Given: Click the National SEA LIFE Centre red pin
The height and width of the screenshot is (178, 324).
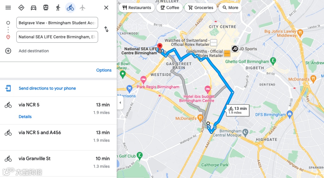Looking at the screenshot, I should click(x=160, y=47).
